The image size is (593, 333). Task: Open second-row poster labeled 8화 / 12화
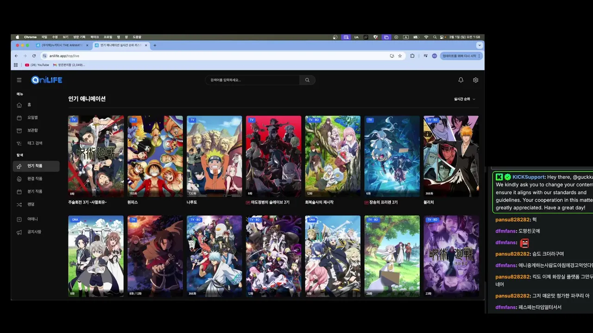pyautogui.click(x=155, y=256)
